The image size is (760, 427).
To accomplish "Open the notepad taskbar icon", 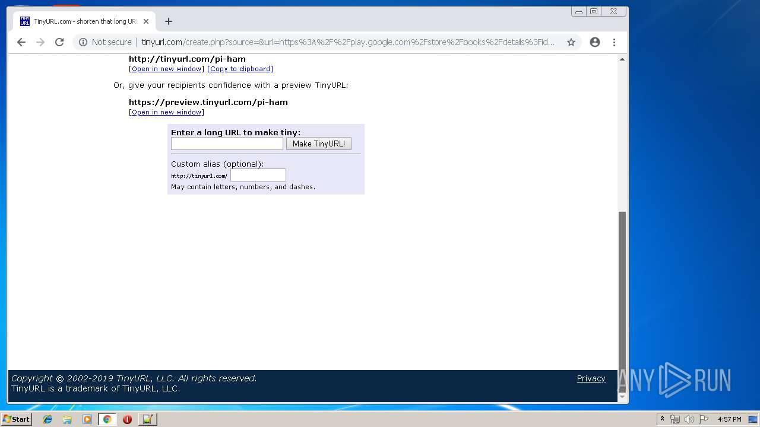I will tap(147, 419).
